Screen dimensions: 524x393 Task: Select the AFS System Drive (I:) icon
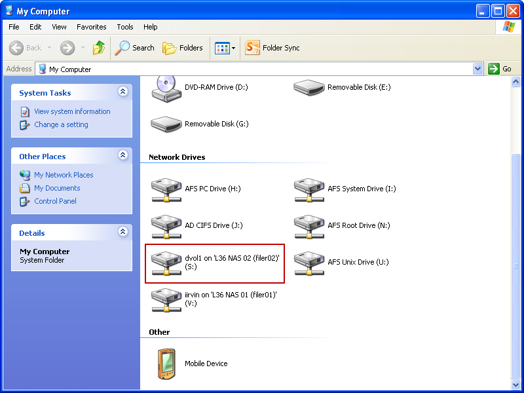(309, 190)
